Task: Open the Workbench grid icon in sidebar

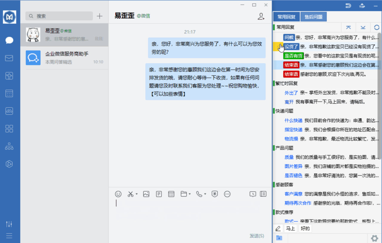Action: point(9,129)
